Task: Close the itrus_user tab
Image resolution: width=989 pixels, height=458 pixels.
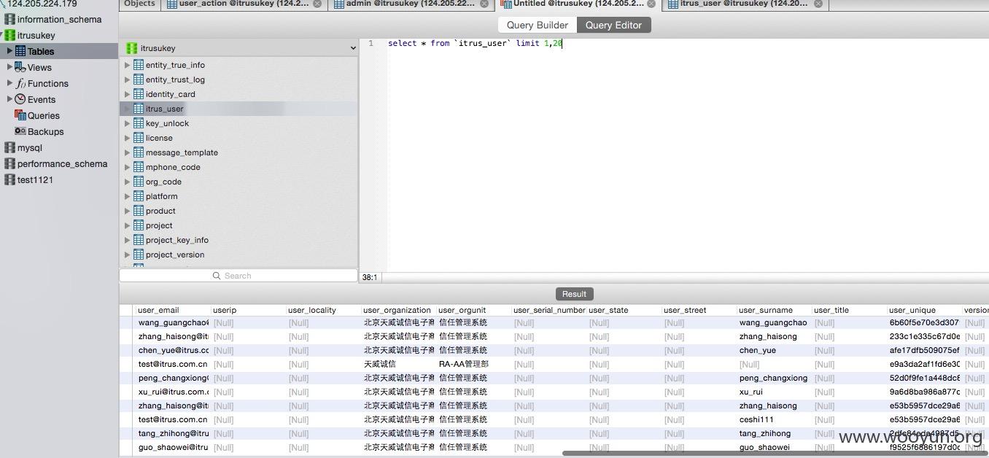Action: [x=818, y=4]
